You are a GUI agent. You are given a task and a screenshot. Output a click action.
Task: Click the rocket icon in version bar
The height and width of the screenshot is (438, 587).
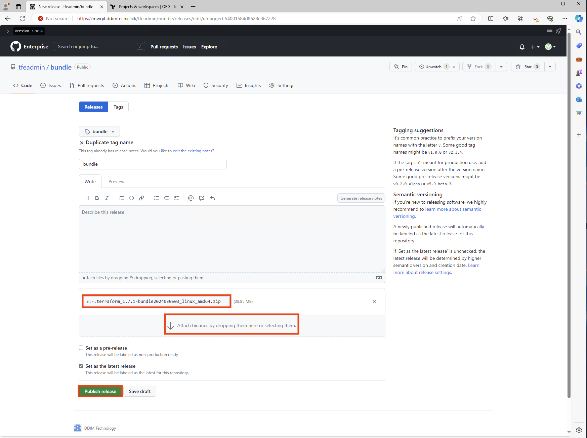tap(558, 31)
